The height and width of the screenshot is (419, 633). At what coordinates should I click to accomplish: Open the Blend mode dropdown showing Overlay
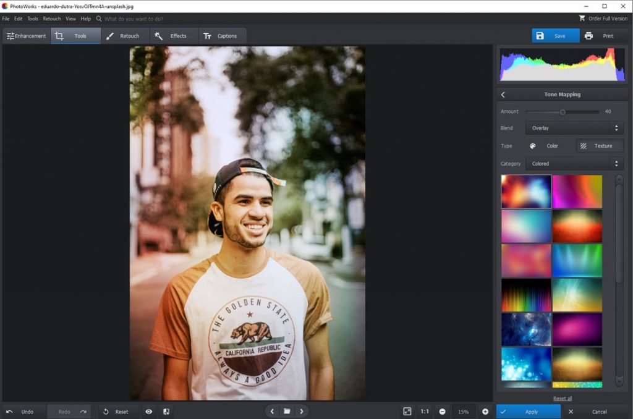click(574, 128)
